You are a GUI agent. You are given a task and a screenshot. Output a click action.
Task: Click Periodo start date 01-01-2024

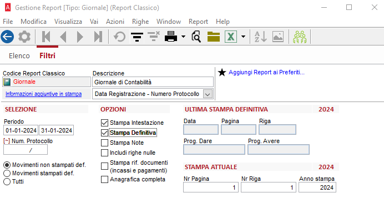tap(21, 130)
